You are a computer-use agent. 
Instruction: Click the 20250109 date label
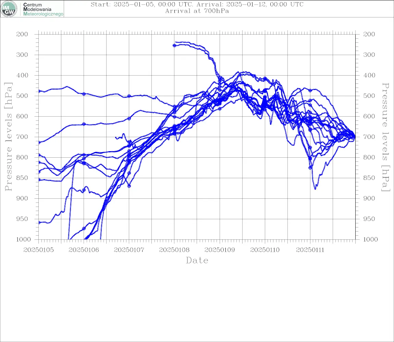point(220,250)
